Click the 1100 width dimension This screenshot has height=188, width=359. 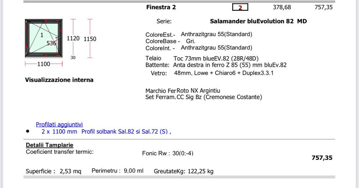point(43,64)
